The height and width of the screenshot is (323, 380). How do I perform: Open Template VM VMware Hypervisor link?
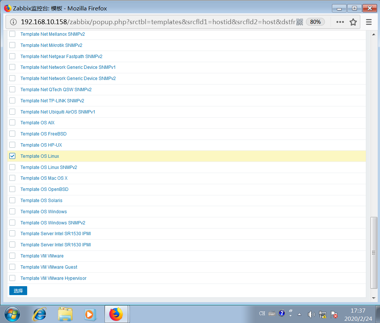pos(53,278)
